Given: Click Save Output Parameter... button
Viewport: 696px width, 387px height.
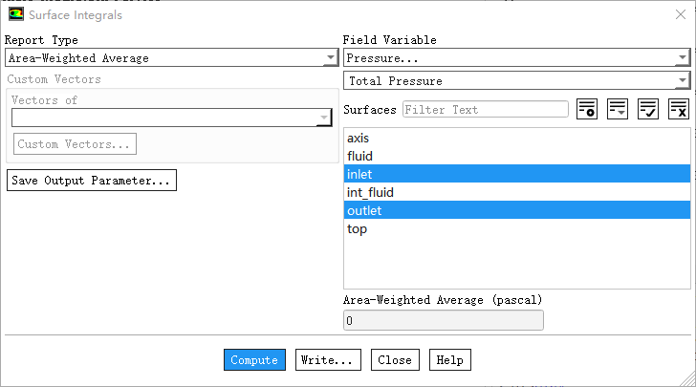Looking at the screenshot, I should [x=92, y=181].
